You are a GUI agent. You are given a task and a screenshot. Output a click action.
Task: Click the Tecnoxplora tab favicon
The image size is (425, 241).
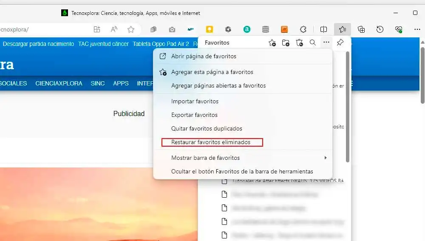[x=65, y=13]
